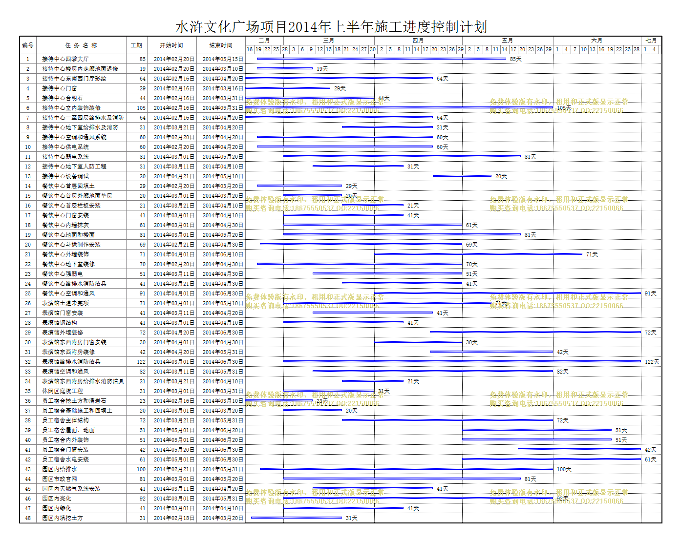Image resolution: width=681 pixels, height=542 pixels.
Task: Select task name 餐饮中心给排水消防洁具
Action: pos(74,284)
